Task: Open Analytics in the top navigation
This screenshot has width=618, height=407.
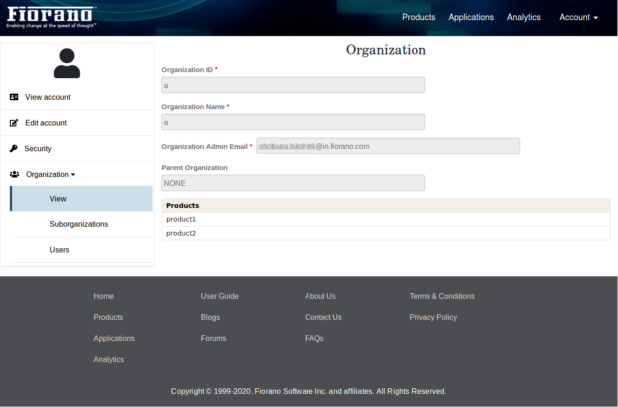Action: click(524, 17)
